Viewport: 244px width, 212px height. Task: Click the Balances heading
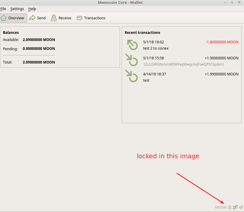point(11,32)
